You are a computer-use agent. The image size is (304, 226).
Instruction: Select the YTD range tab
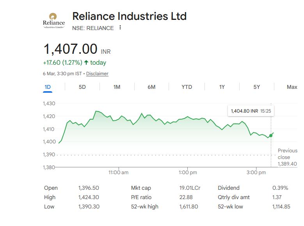(x=187, y=87)
